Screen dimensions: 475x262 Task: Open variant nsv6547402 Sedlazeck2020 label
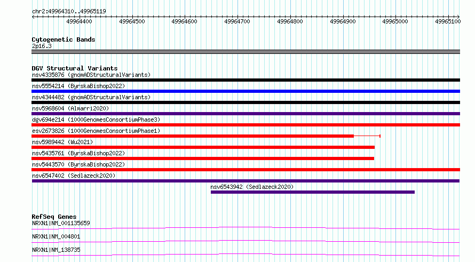(x=74, y=176)
